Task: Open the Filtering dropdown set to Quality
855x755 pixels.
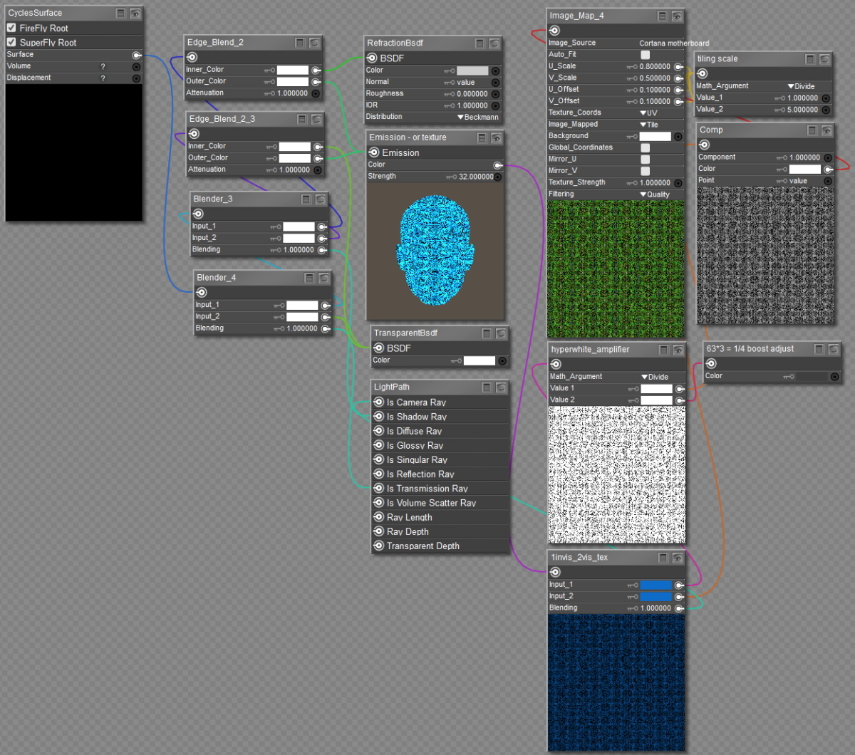Action: (x=654, y=194)
